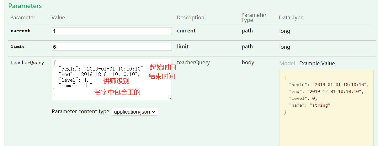Screen dimensions: 378x146
Task: Click the teacherQuery parameter name label
Action: tap(27, 62)
